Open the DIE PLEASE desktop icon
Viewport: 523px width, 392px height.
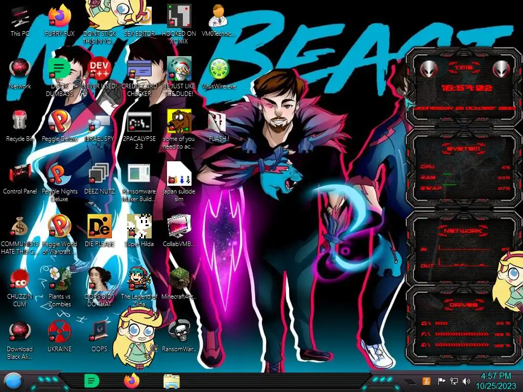(100, 231)
